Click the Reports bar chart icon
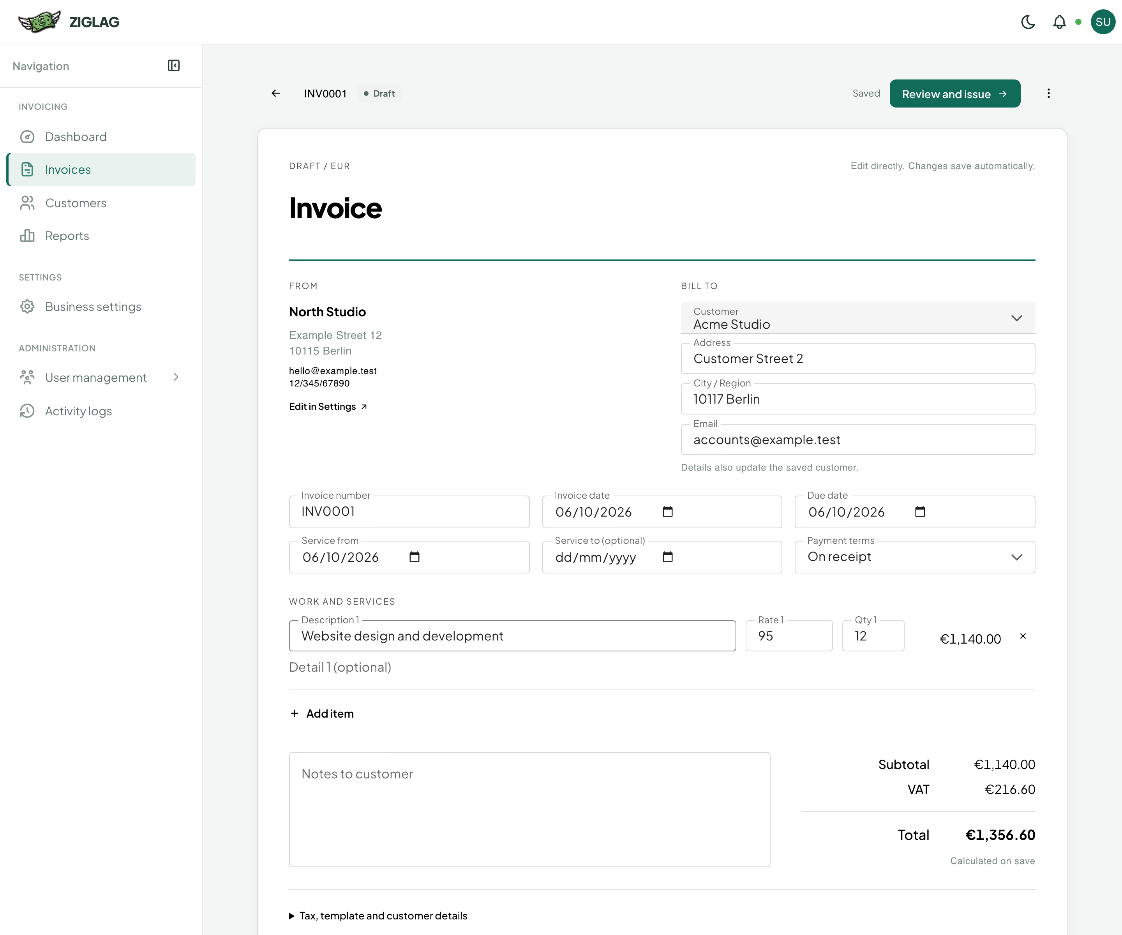 (x=27, y=236)
